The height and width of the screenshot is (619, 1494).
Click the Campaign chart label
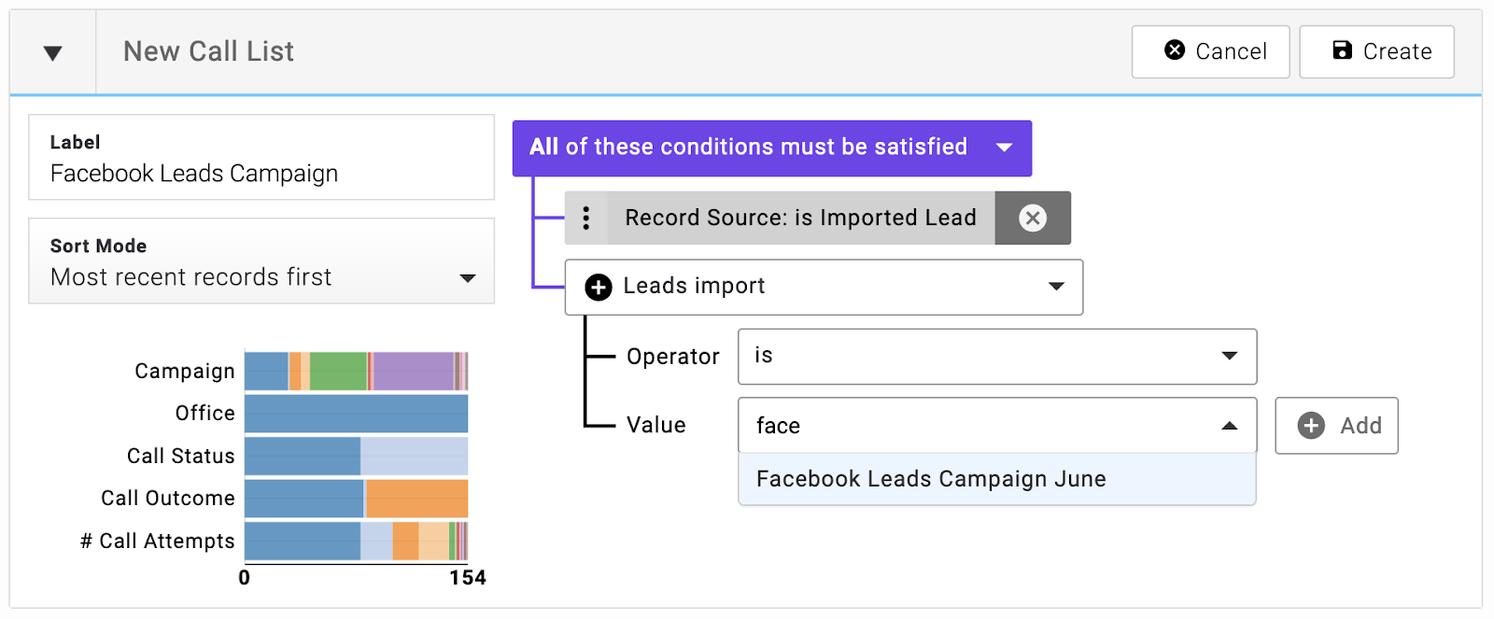(185, 371)
